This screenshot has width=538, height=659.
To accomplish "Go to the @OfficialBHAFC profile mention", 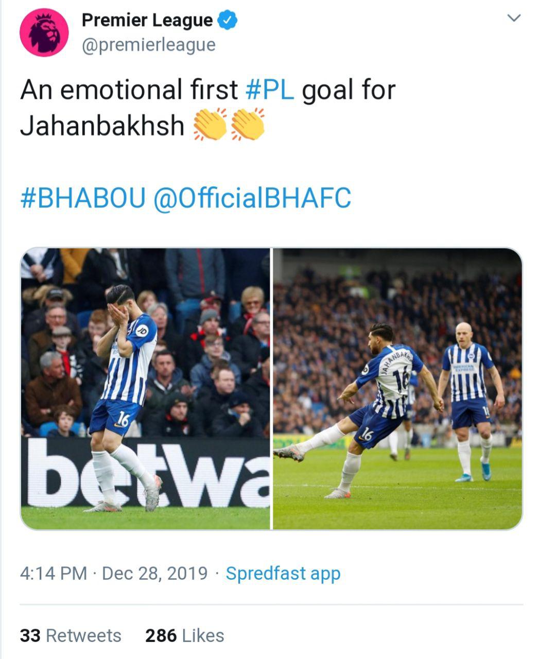I will click(x=252, y=198).
